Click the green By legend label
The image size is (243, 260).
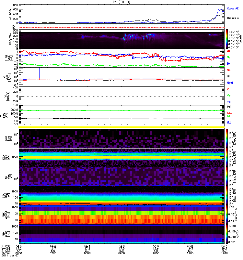coord(228,57)
